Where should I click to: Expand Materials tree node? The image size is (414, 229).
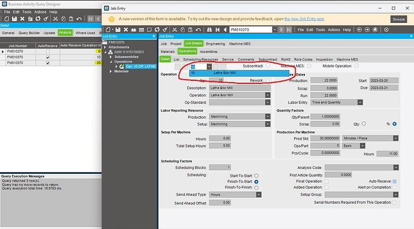[111, 71]
